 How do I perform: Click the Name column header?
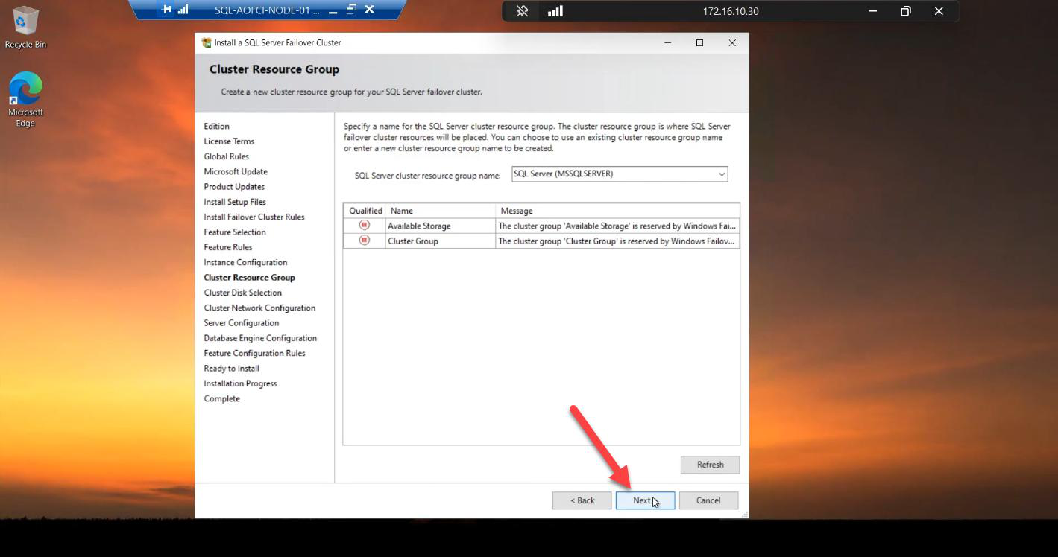[x=441, y=211]
